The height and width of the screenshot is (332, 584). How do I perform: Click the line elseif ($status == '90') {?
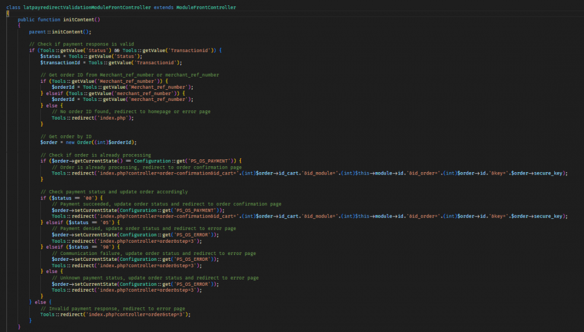click(80, 247)
